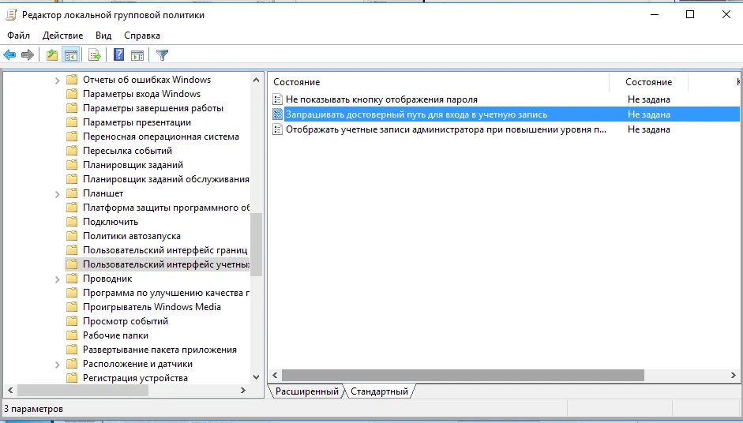Screen dimensions: 743x423
Task: Open the Действие menu
Action: click(x=62, y=36)
